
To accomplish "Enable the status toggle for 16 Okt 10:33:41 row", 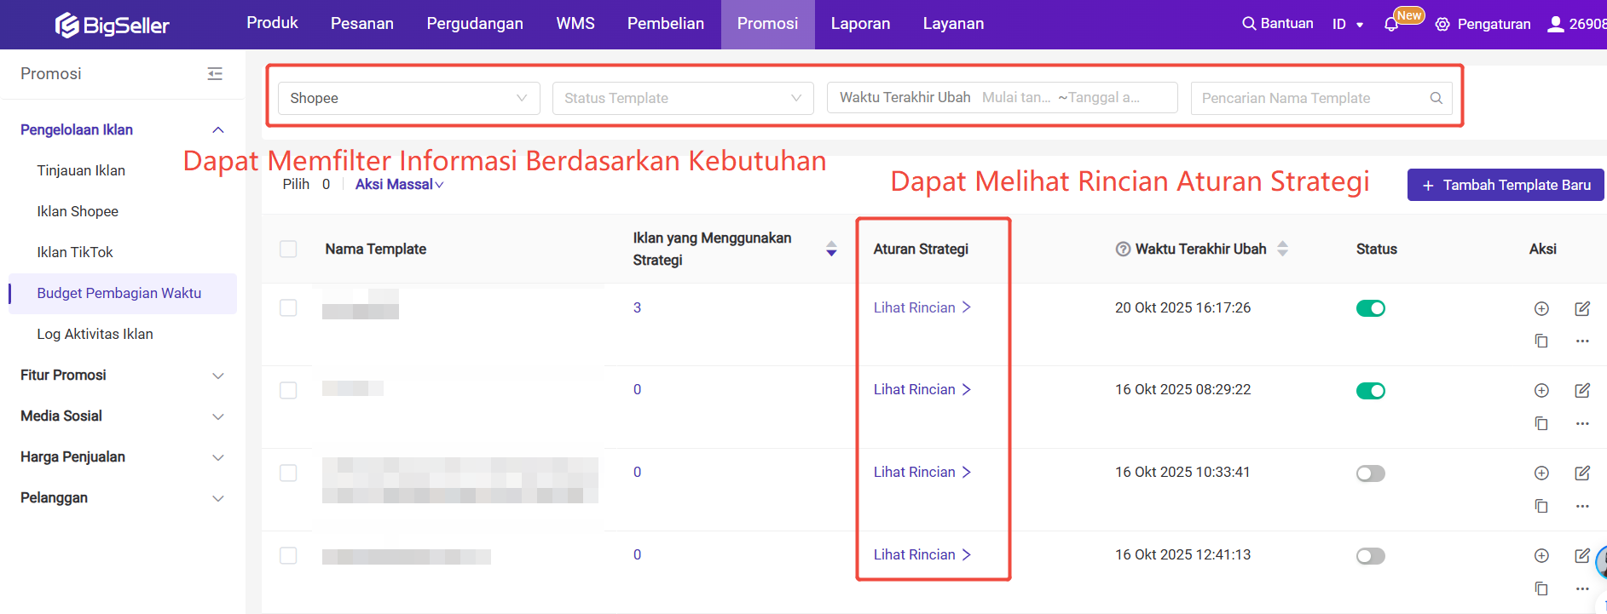I will point(1370,473).
